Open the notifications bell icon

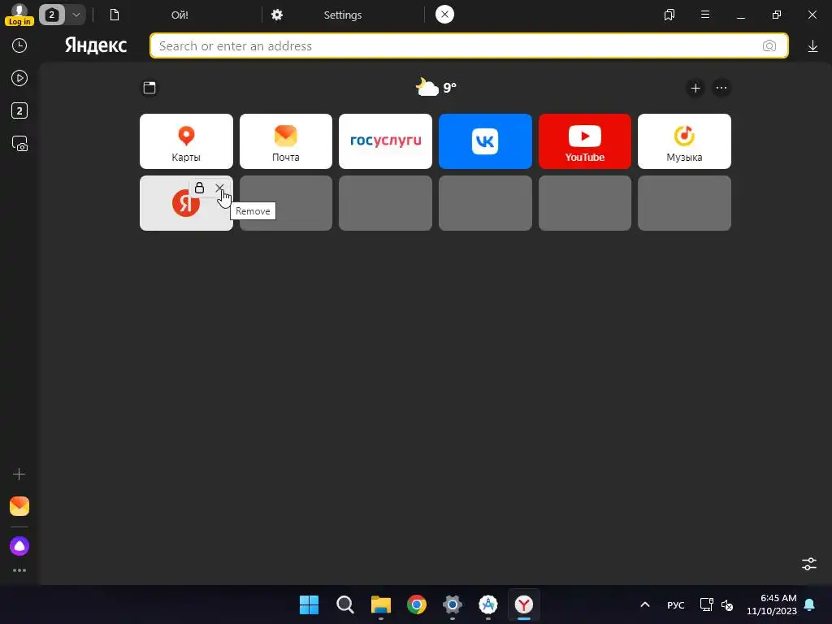[x=810, y=604]
